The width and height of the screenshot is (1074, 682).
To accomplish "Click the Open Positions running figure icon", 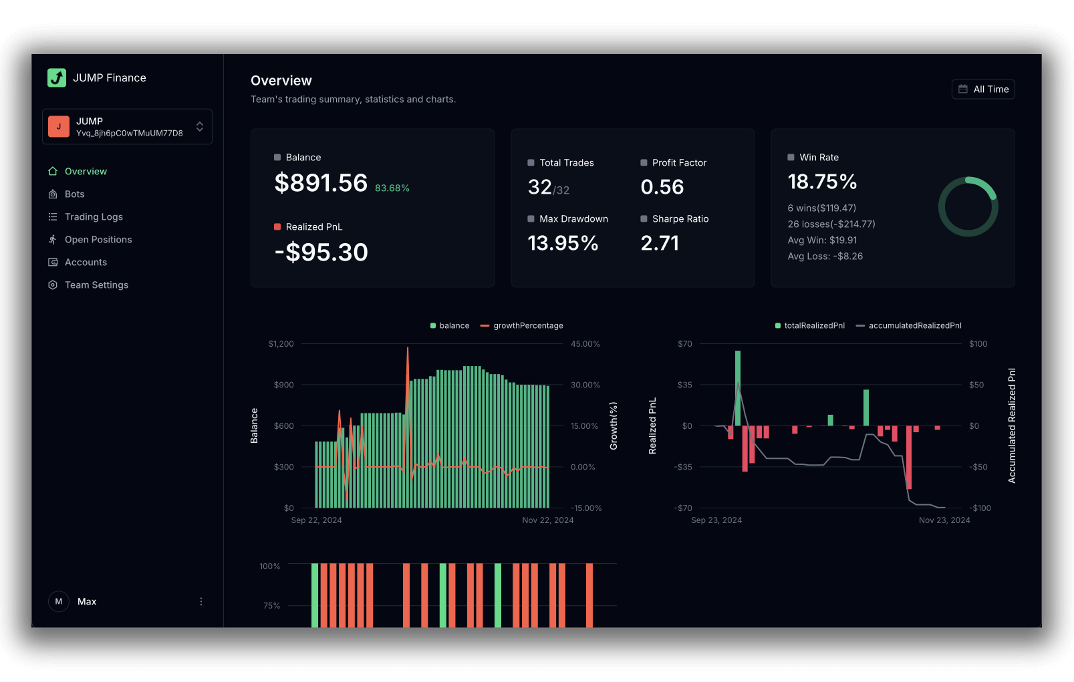I will (53, 240).
